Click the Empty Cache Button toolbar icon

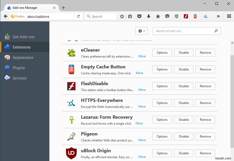click(x=195, y=16)
